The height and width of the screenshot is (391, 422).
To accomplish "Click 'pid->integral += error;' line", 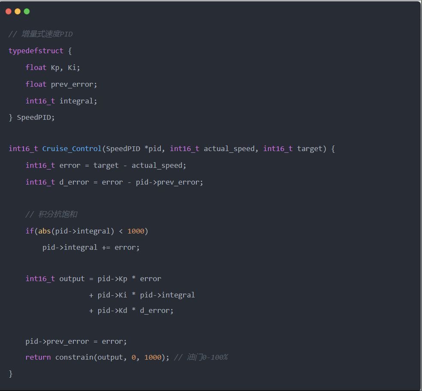I will pyautogui.click(x=91, y=248).
